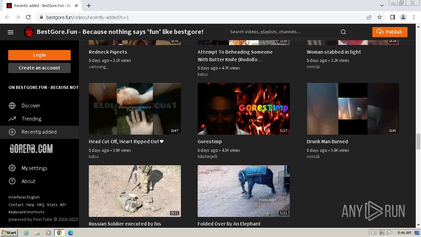
Task: Click the Gorestimp video title
Action: point(210,142)
